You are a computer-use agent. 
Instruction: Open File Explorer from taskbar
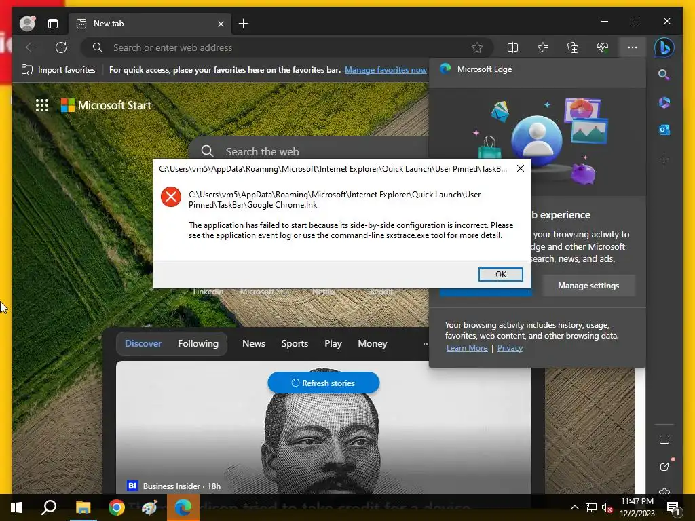pyautogui.click(x=83, y=507)
